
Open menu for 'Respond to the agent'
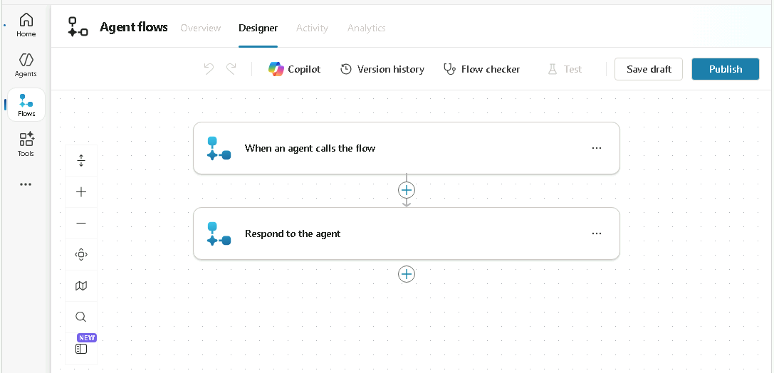596,233
